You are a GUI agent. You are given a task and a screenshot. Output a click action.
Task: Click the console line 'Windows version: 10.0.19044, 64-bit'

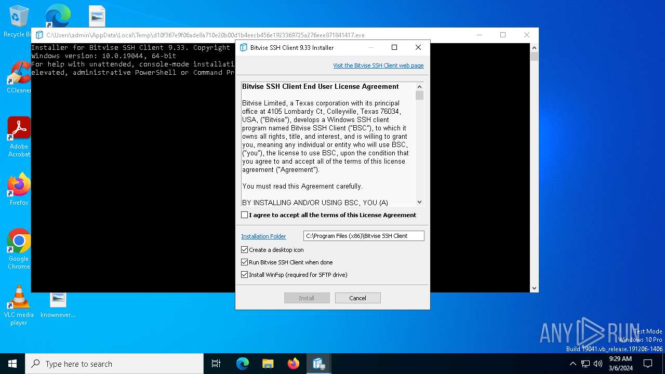[x=104, y=56]
